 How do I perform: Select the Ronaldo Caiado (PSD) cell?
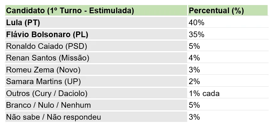coord(96,46)
